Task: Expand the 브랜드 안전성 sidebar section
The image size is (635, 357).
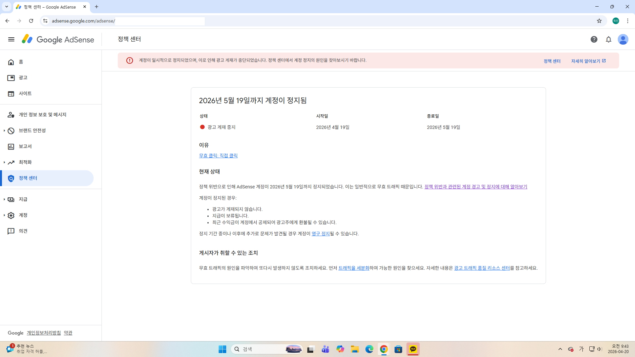Action: pyautogui.click(x=32, y=131)
